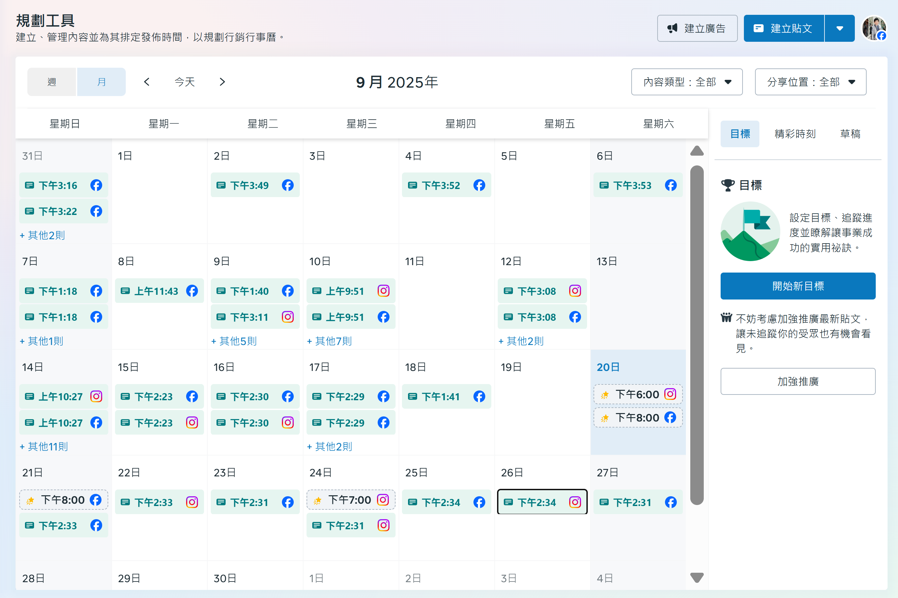898x598 pixels.
Task: Switch calendar to 週 view
Action: (x=52, y=82)
